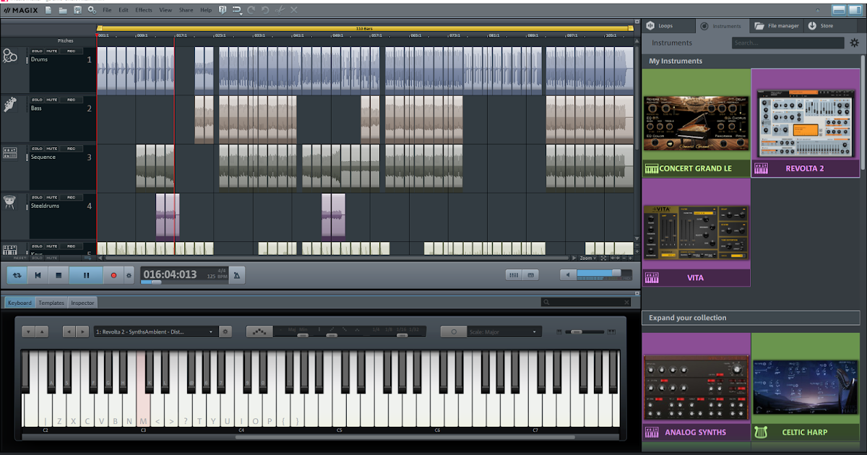Click the undo arrow icon
The image size is (867, 455).
265,10
